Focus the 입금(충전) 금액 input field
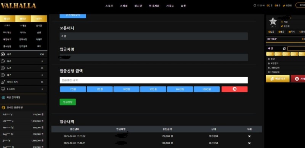Screen dimensions: 305x148 point(154,80)
